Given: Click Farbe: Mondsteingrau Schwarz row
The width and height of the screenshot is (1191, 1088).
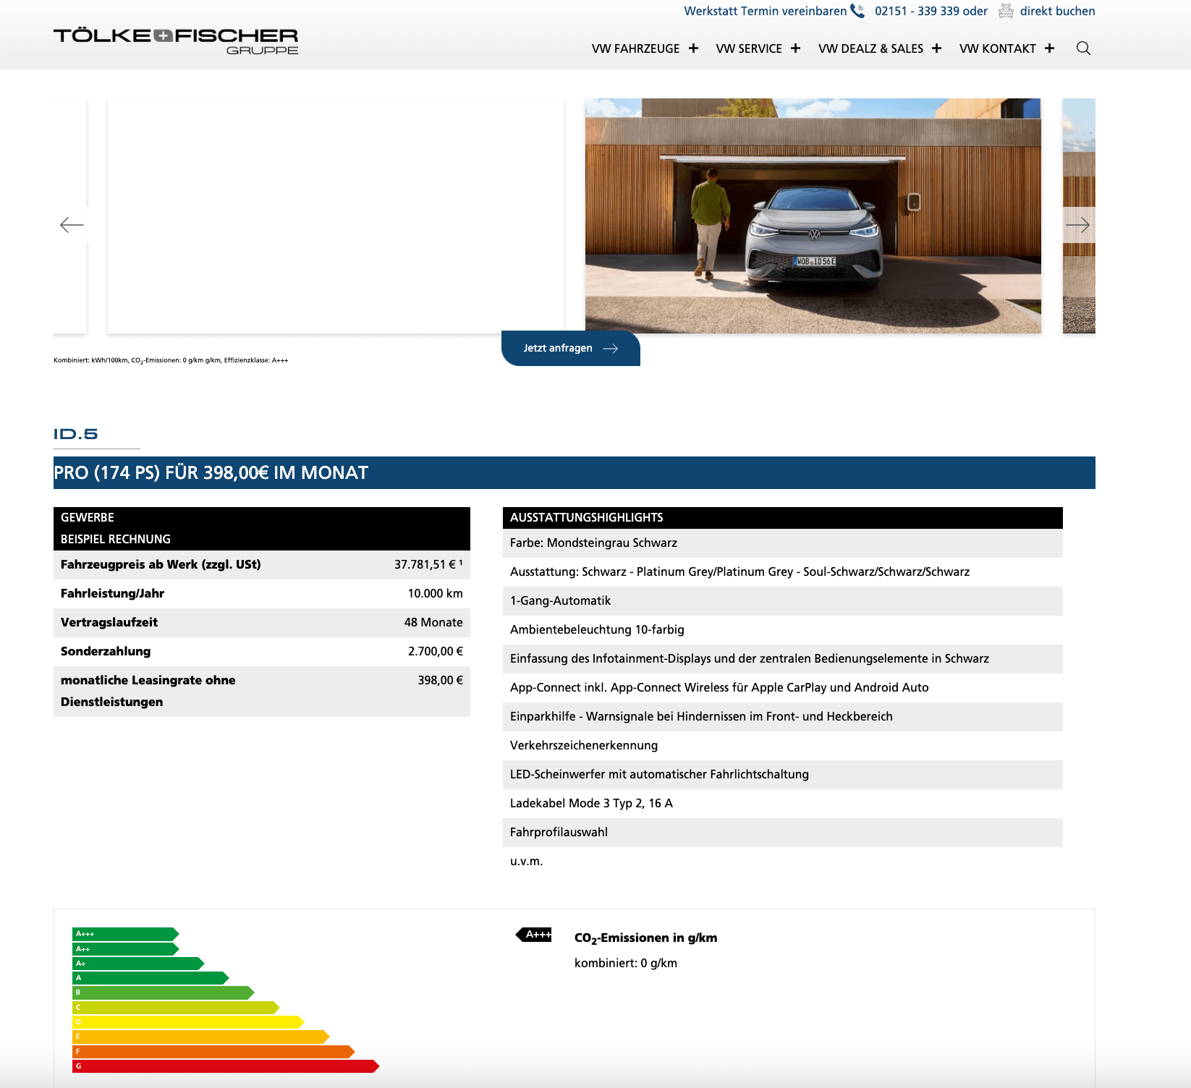Looking at the screenshot, I should 783,543.
